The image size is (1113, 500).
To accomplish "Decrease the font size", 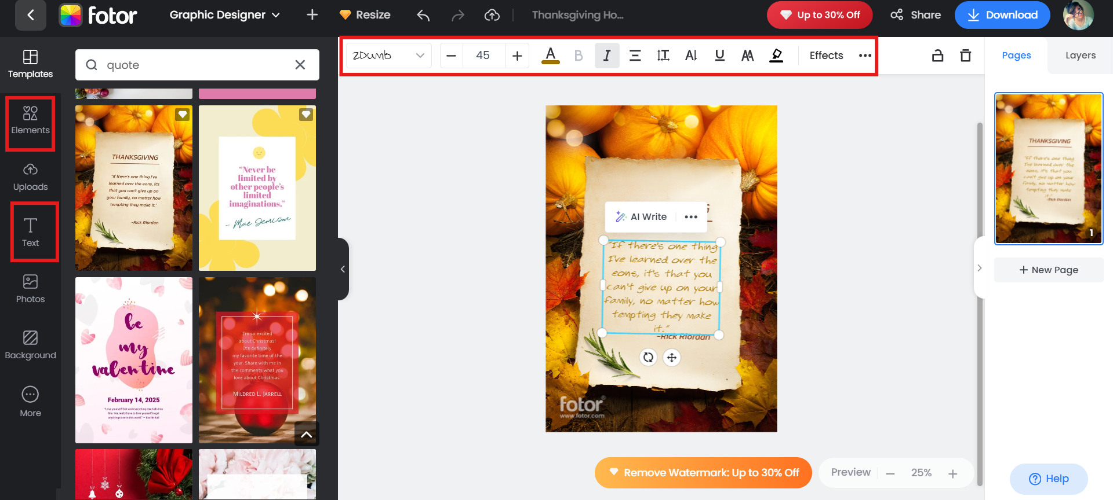I will [452, 56].
